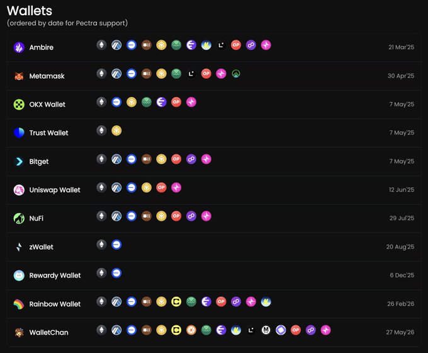Image resolution: width=428 pixels, height=353 pixels.
Task: Click the date 21 Mar'25
Action: click(x=402, y=47)
